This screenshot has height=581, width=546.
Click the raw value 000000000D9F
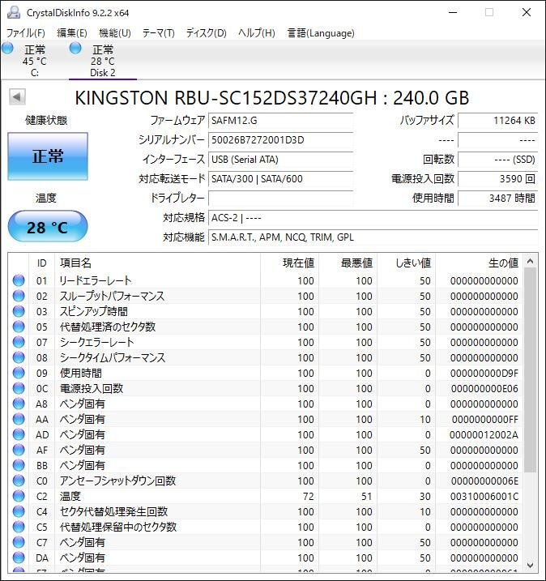click(x=484, y=373)
